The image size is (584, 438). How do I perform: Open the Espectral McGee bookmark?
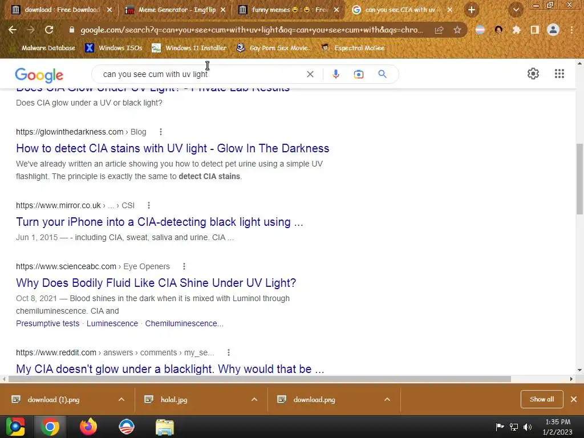click(x=353, y=48)
